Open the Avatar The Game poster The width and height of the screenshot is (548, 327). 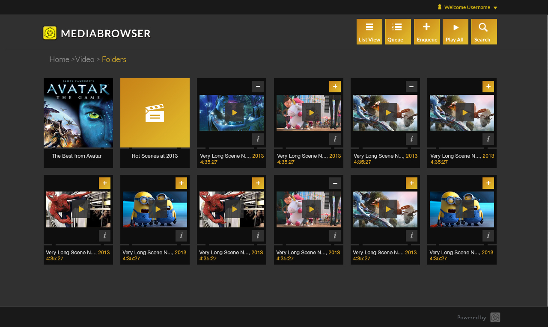coord(78,113)
